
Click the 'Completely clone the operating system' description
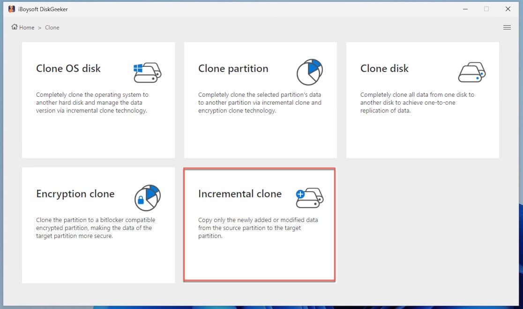[x=92, y=102]
